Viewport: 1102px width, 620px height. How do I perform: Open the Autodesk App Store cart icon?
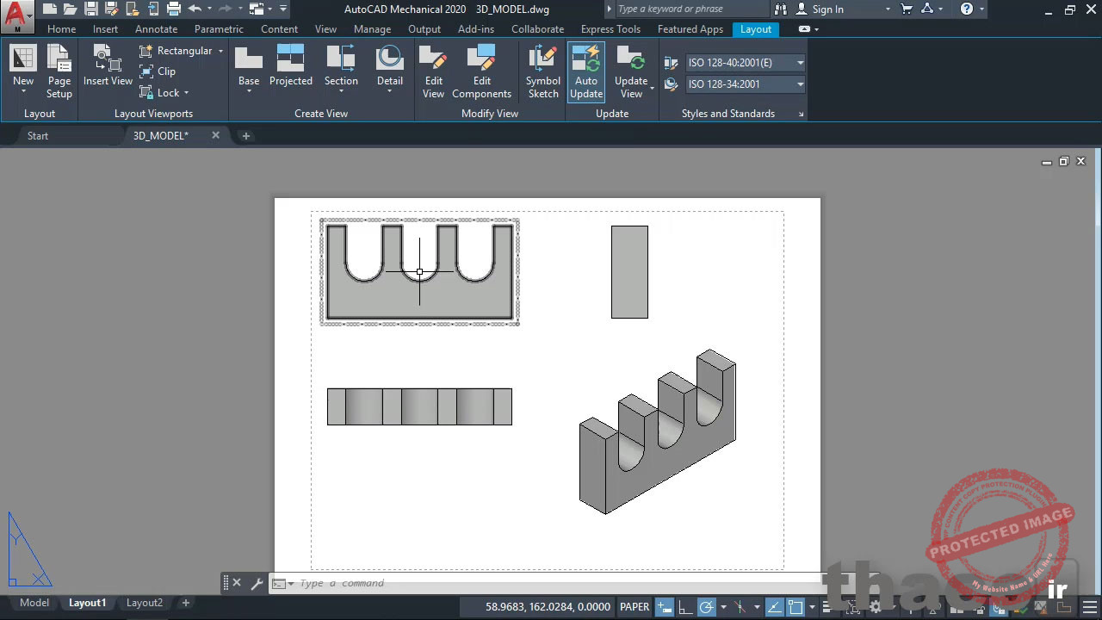coord(907,9)
